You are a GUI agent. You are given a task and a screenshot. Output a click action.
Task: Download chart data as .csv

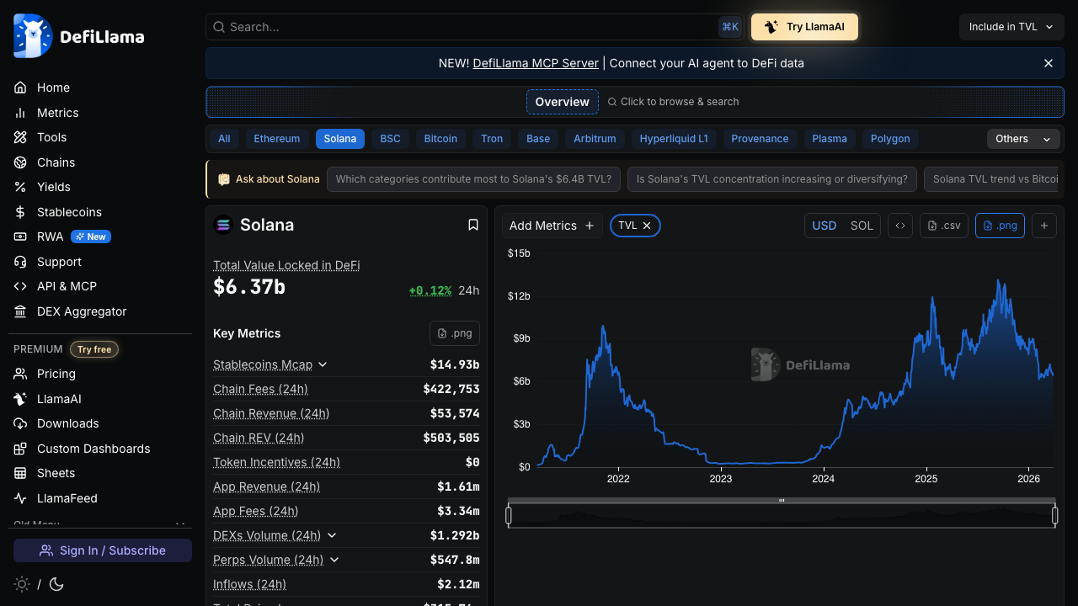point(943,226)
